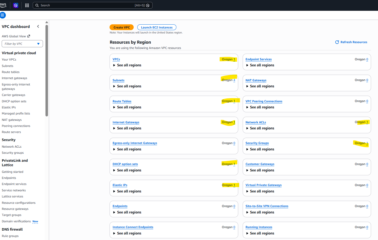This screenshot has width=378, height=240.
Task: Collapse the VPC dashboard sidebar arrow
Action: [x=38, y=26]
